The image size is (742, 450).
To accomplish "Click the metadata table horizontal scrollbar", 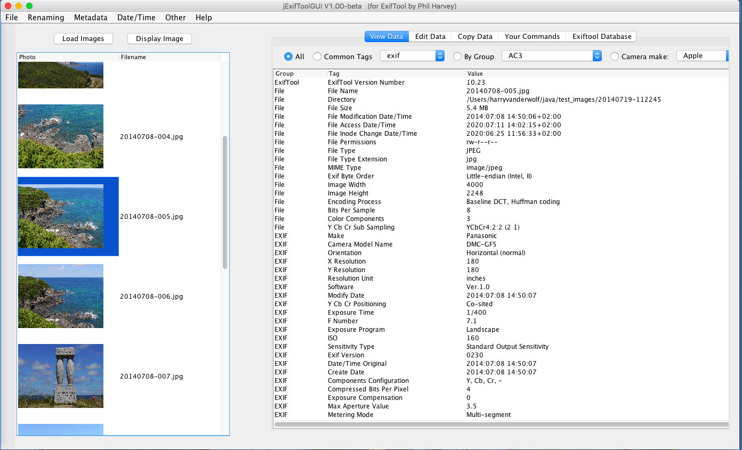I will pyautogui.click(x=501, y=424).
